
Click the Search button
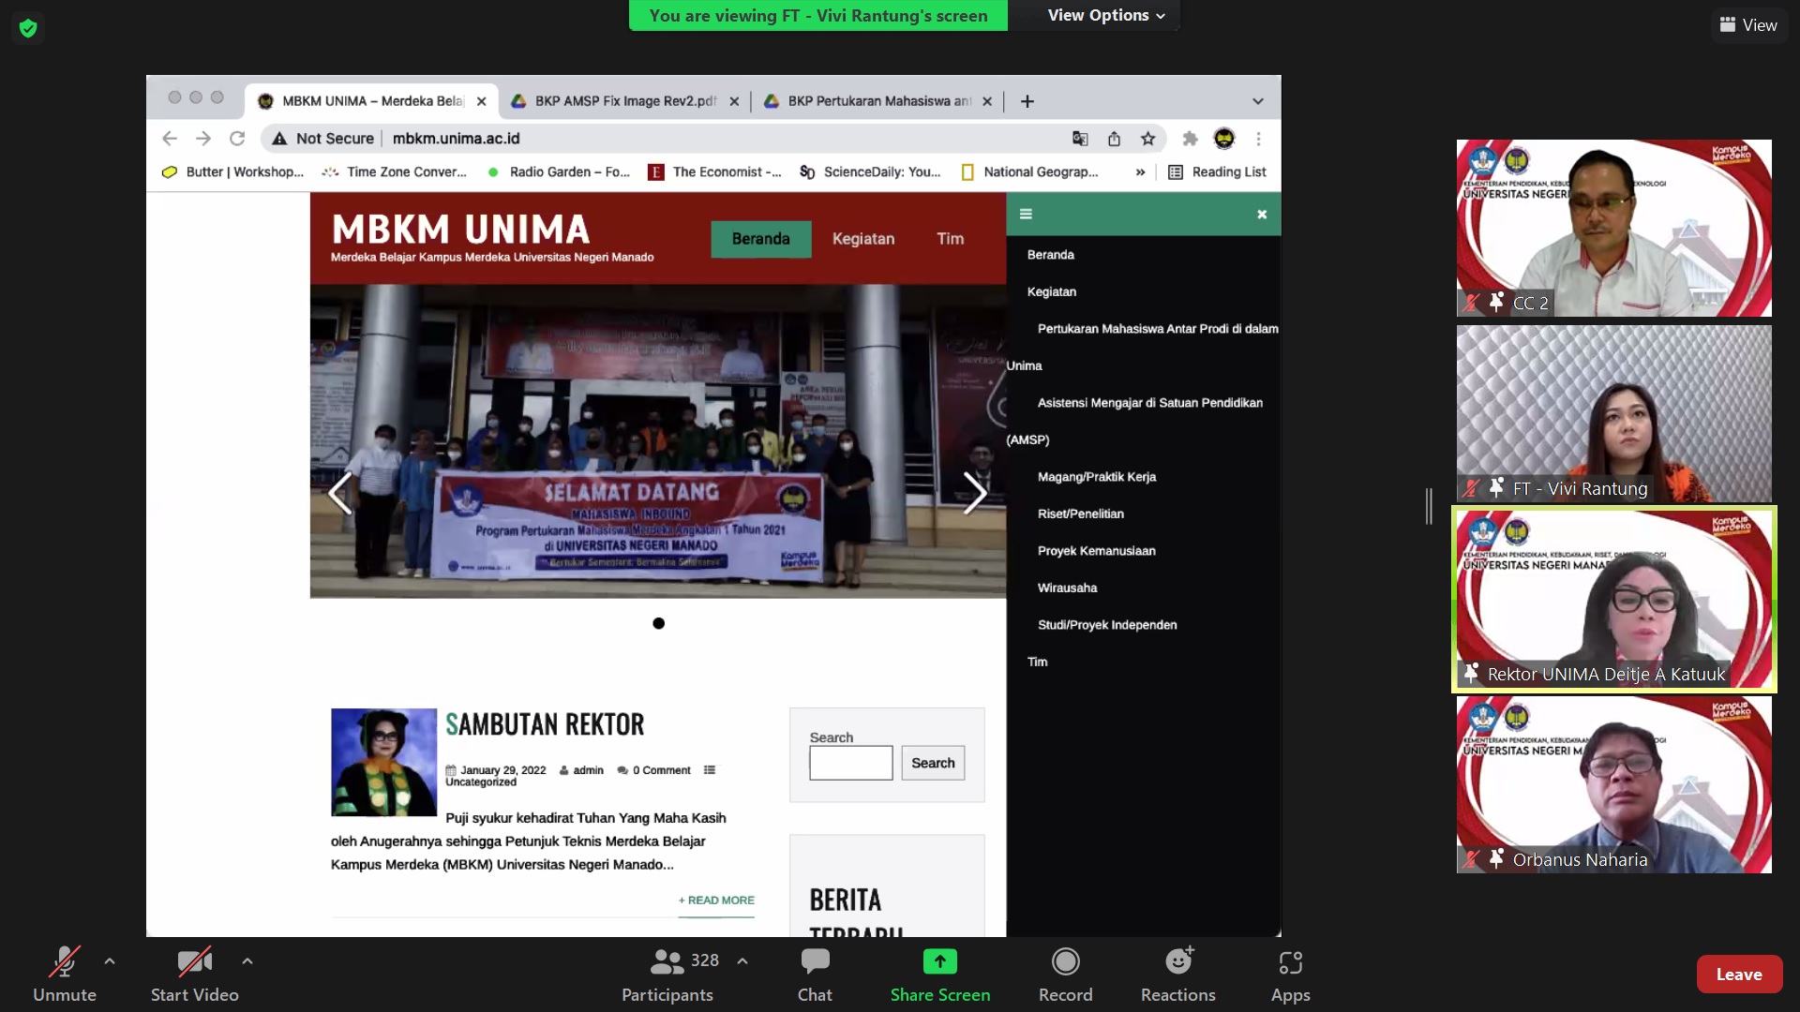933,763
